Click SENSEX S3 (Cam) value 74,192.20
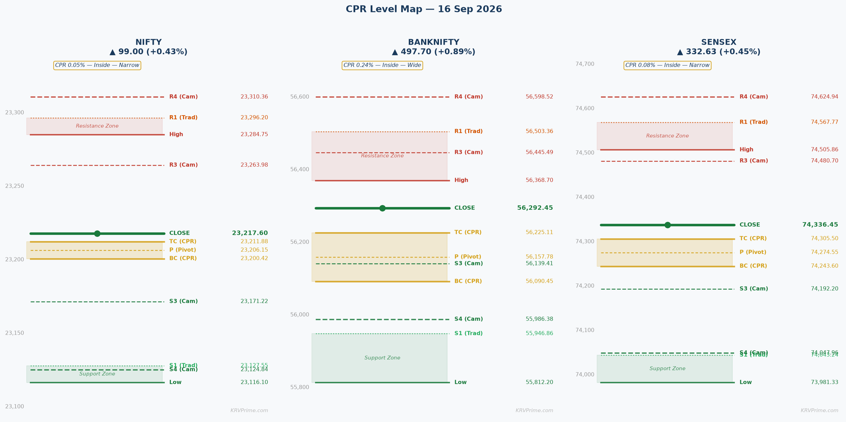This screenshot has height=422, width=846. tap(824, 289)
